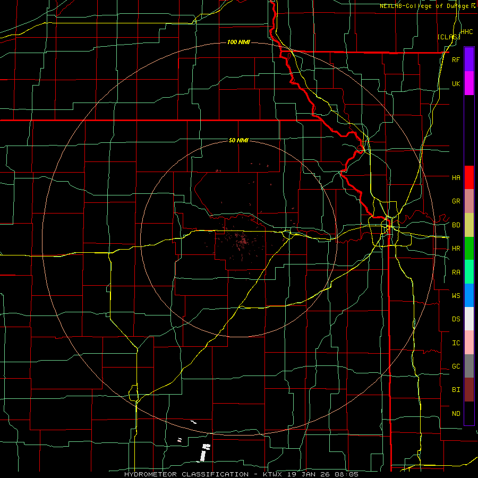Click the 100 NMI range ring label
Image resolution: width=478 pixels, height=478 pixels.
(238, 42)
